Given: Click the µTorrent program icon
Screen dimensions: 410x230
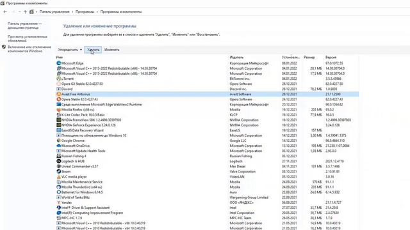Looking at the screenshot, I should (x=58, y=79).
